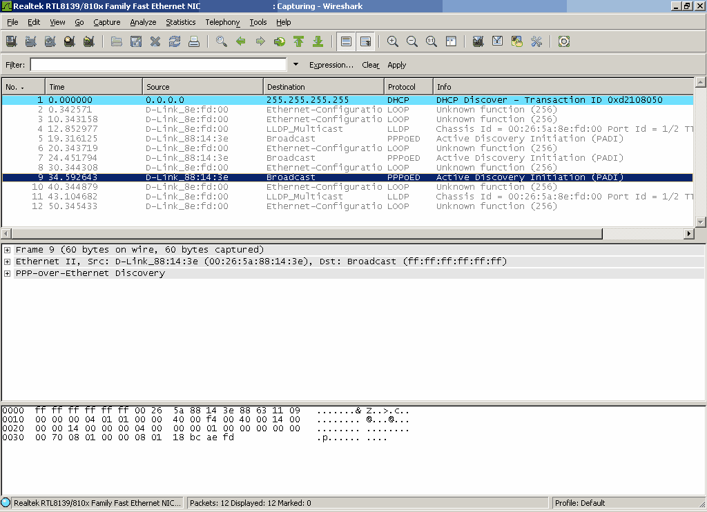This screenshot has height=512, width=707.
Task: Open the Statistics menu
Action: (x=181, y=22)
